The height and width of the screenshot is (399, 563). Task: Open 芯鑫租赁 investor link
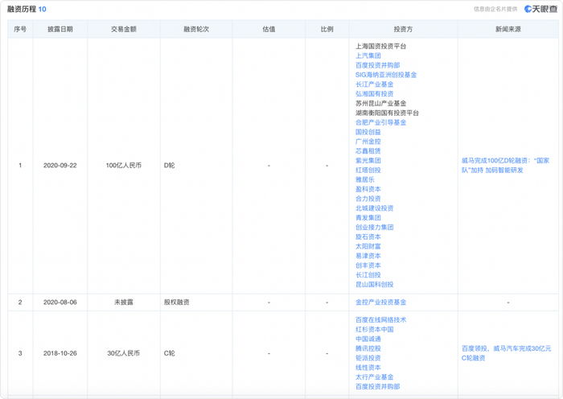pyautogui.click(x=368, y=151)
